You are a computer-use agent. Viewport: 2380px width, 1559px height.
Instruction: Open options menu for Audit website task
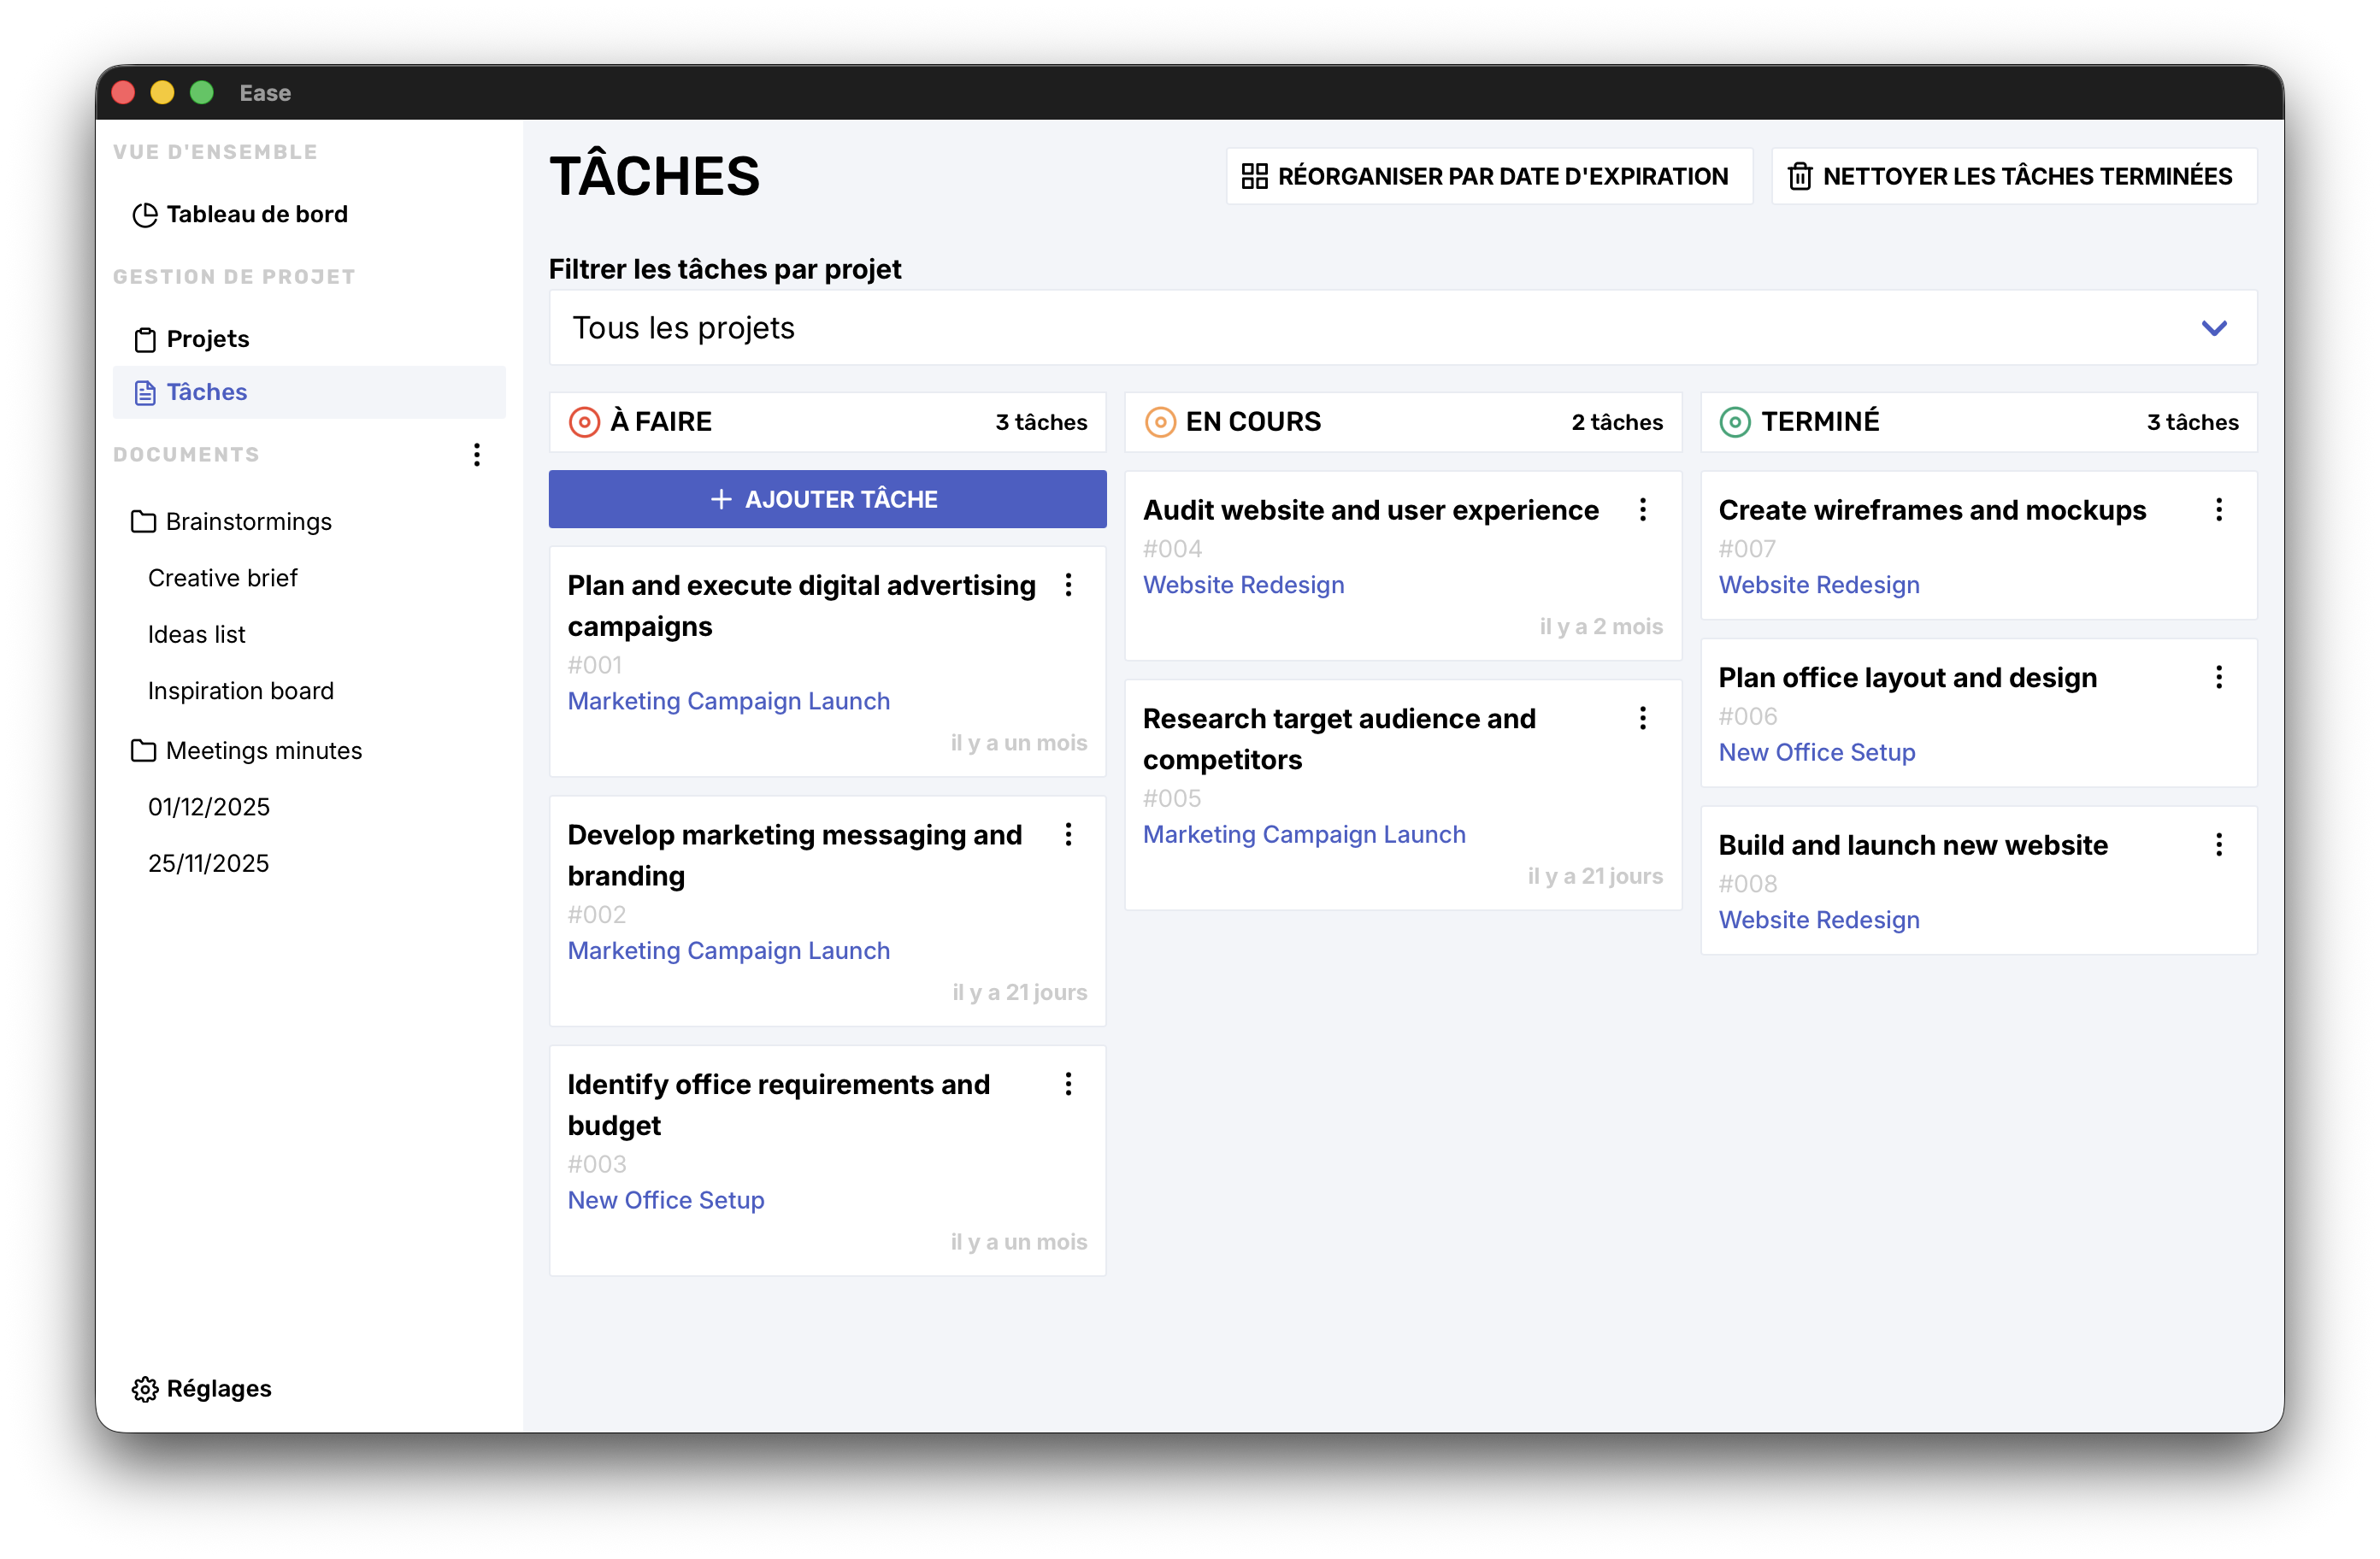pyautogui.click(x=1642, y=510)
